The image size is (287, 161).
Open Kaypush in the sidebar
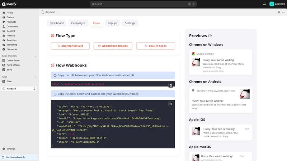click(x=18, y=89)
